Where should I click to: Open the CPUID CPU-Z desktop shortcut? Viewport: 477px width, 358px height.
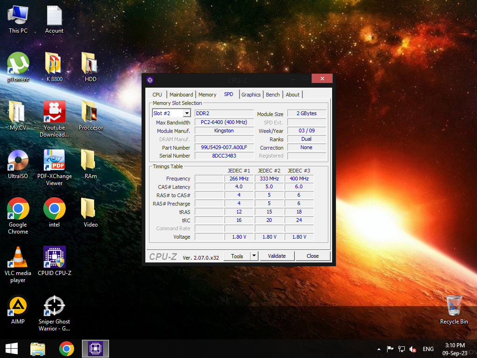[x=54, y=257]
